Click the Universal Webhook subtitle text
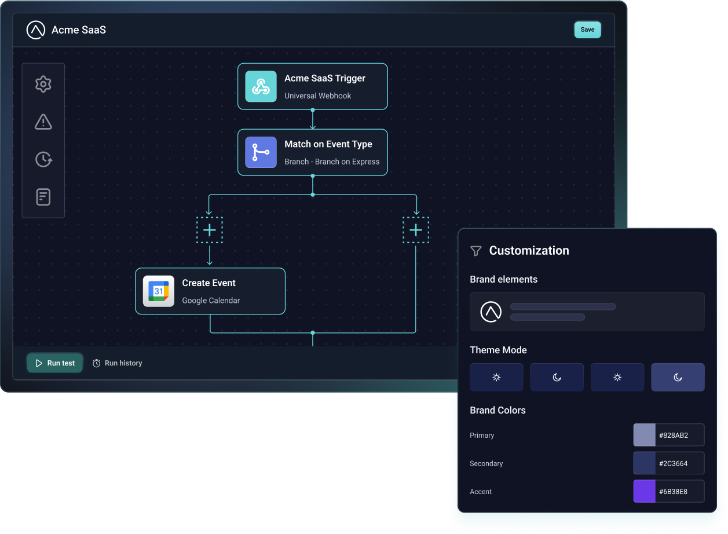The image size is (728, 534). [317, 96]
